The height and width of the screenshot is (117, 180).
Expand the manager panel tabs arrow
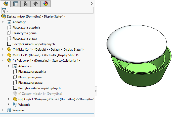point(92,4)
